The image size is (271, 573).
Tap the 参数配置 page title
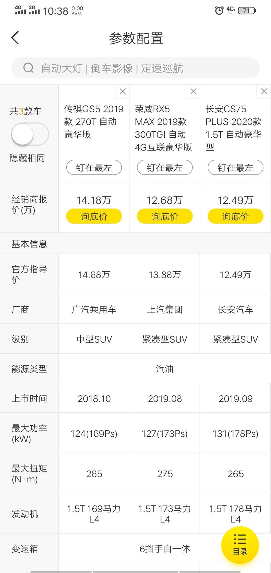point(136,38)
